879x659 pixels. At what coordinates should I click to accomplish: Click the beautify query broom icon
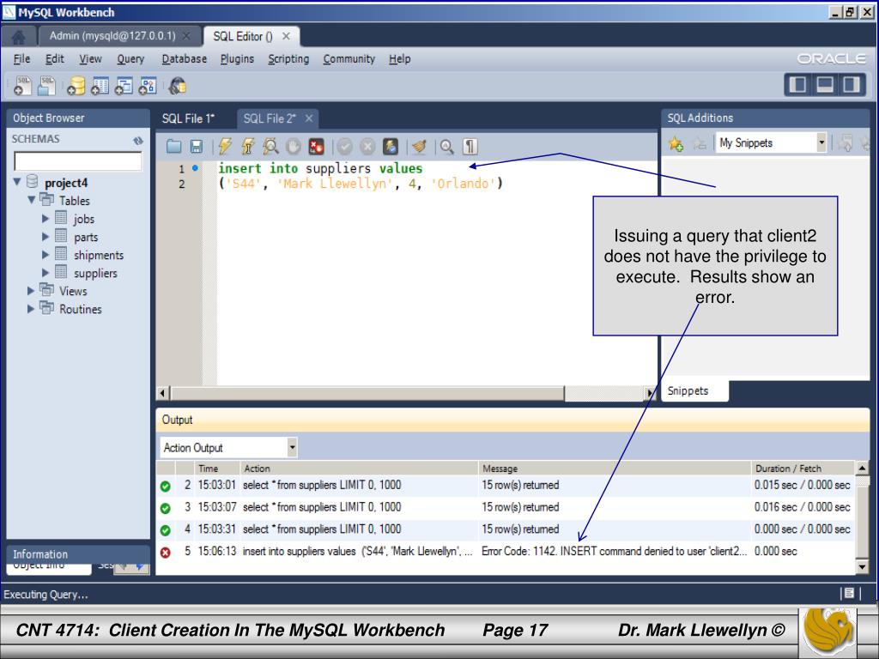pos(419,146)
